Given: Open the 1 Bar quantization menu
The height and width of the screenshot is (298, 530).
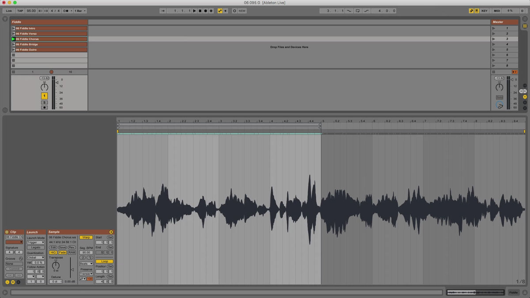Looking at the screenshot, I should [80, 11].
